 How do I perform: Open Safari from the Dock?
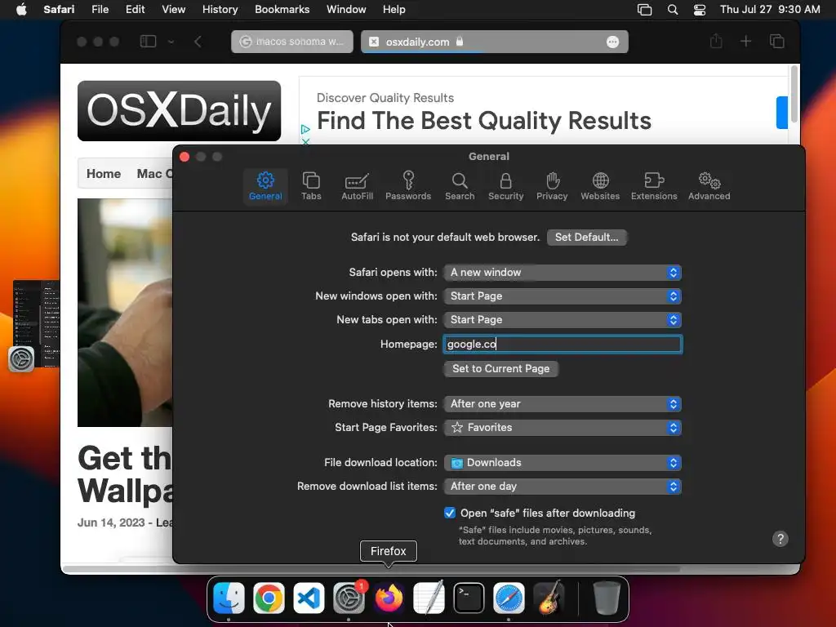[509, 598]
